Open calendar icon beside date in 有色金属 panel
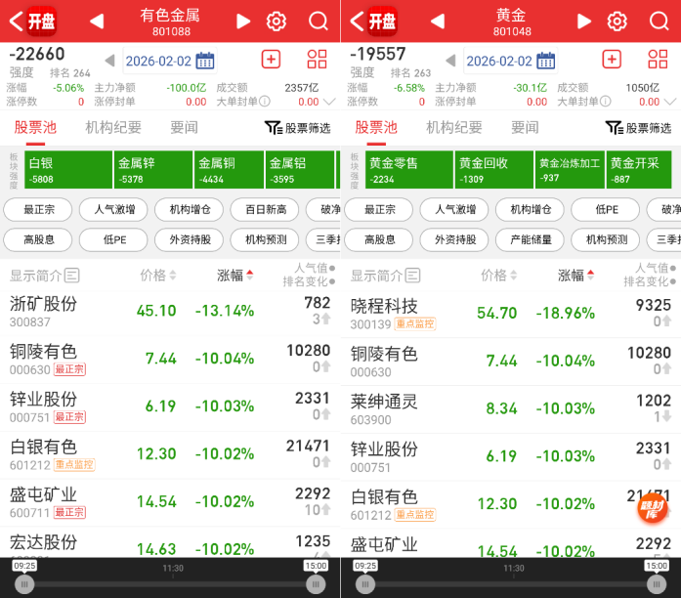This screenshot has height=598, width=681. pyautogui.click(x=205, y=61)
